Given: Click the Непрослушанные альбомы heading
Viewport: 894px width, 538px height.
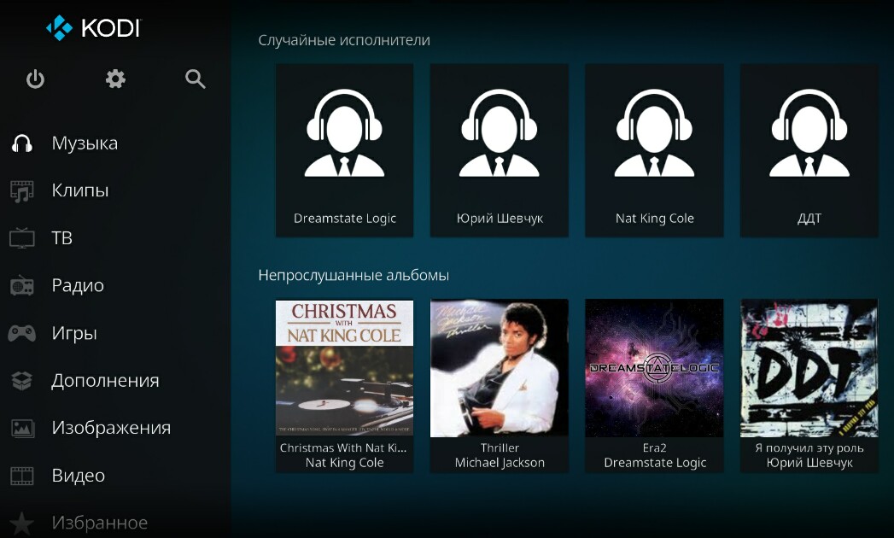Looking at the screenshot, I should [x=354, y=276].
